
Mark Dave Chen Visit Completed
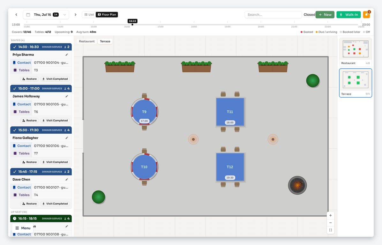(x=55, y=204)
